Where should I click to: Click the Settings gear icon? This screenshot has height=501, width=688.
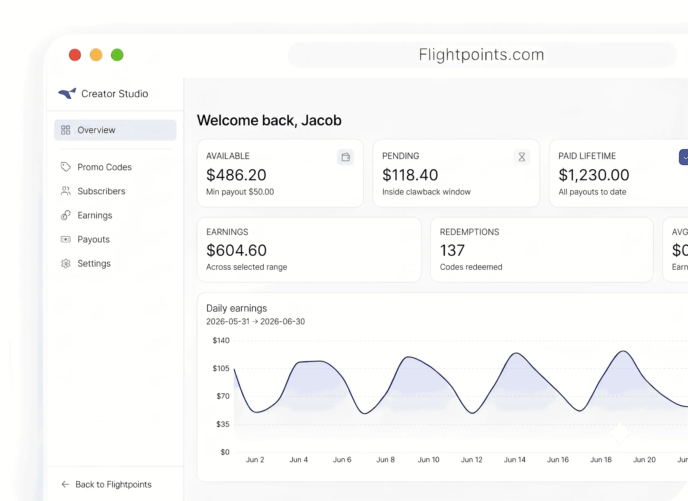(66, 264)
